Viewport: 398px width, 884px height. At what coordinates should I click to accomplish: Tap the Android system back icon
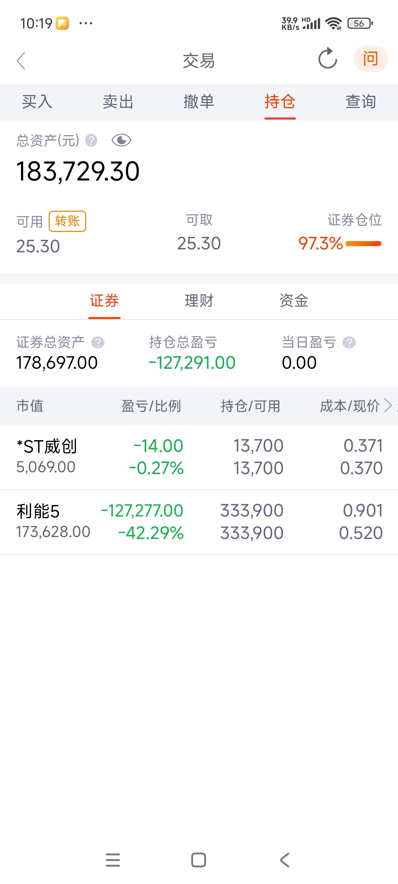click(x=284, y=860)
